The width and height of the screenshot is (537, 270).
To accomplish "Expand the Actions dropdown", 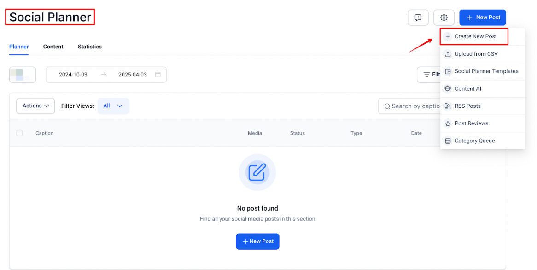I will [35, 106].
